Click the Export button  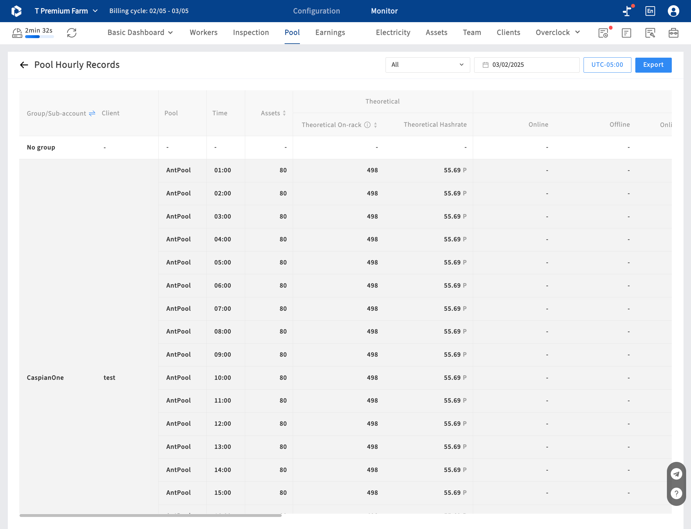point(653,65)
